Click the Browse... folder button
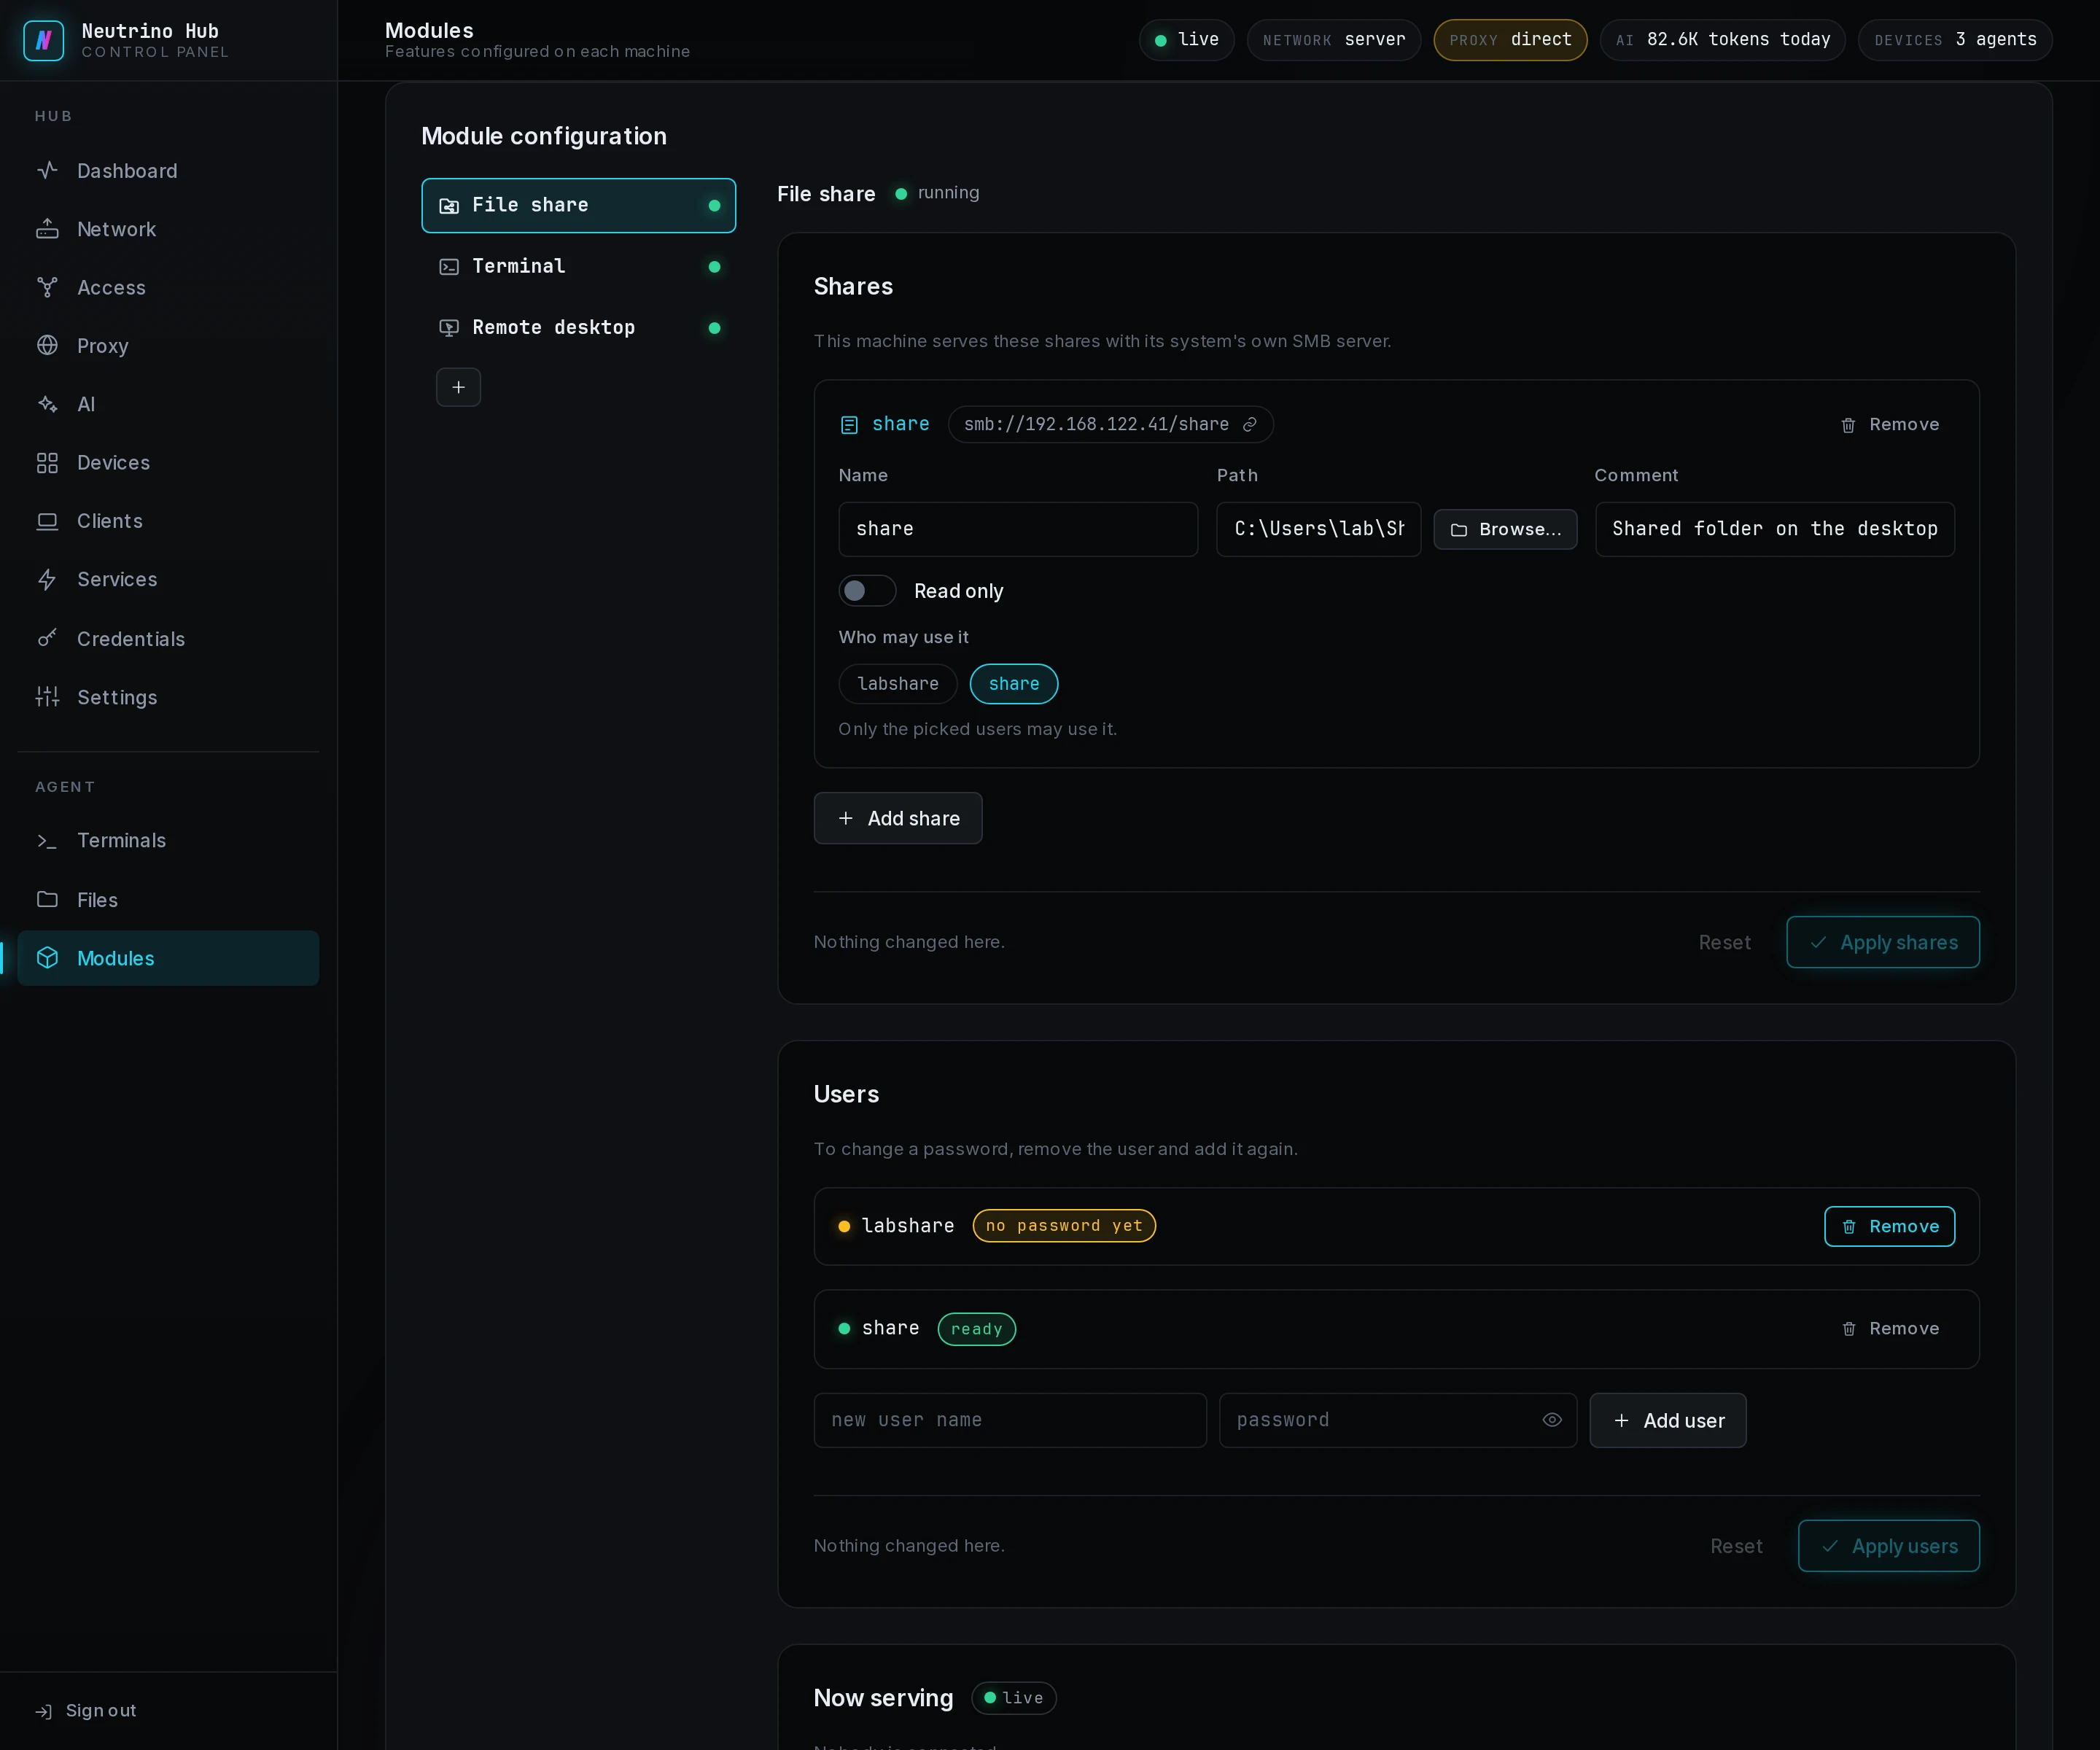 point(1505,529)
